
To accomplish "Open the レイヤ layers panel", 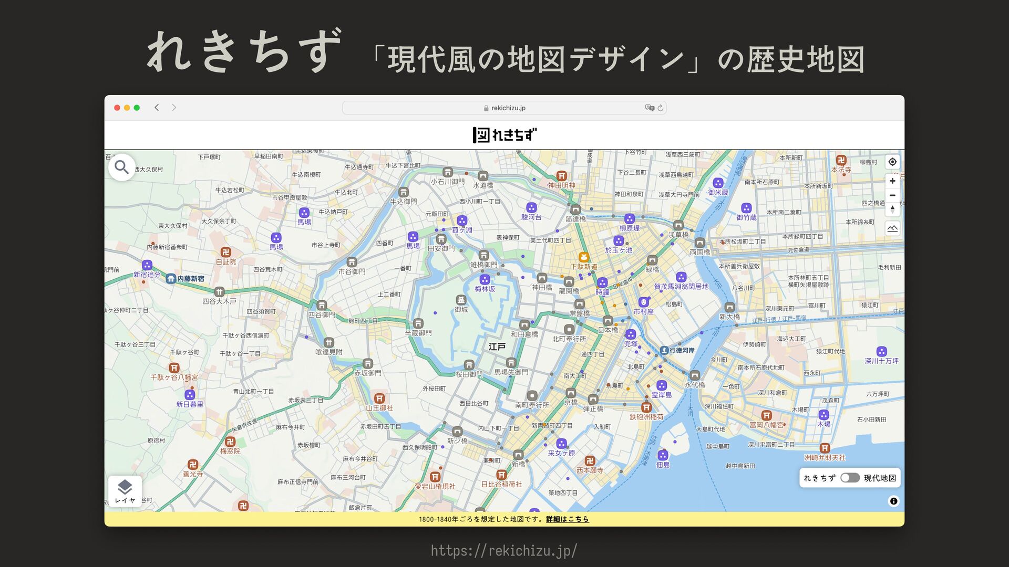I will [x=125, y=491].
